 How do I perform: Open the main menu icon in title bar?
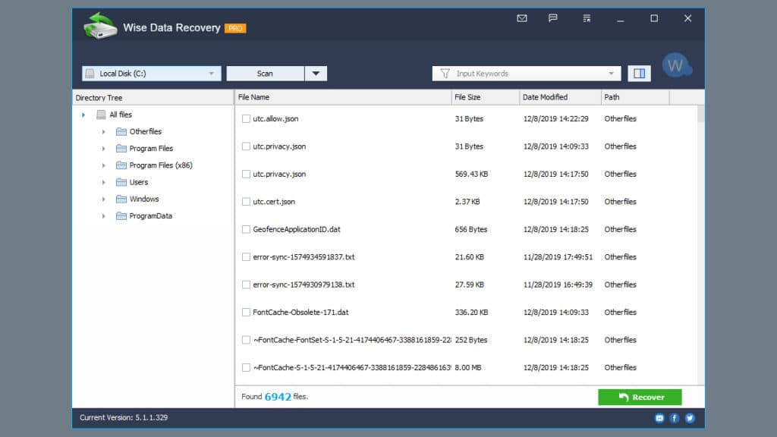pyautogui.click(x=586, y=18)
